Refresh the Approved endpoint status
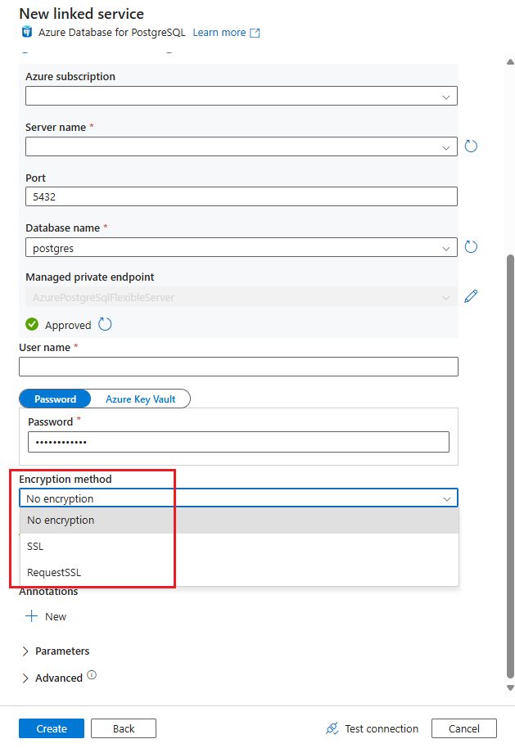The height and width of the screenshot is (748, 515). [x=105, y=324]
